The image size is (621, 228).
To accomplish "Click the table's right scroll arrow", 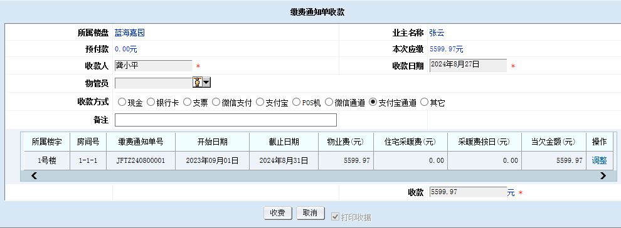I will click(603, 176).
